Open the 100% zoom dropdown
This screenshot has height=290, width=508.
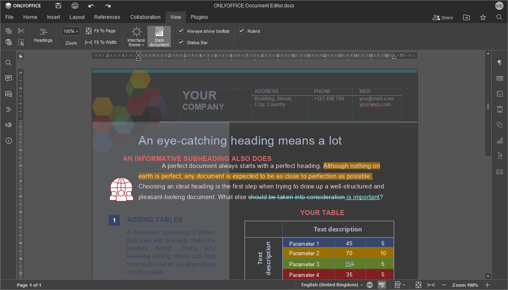[71, 31]
